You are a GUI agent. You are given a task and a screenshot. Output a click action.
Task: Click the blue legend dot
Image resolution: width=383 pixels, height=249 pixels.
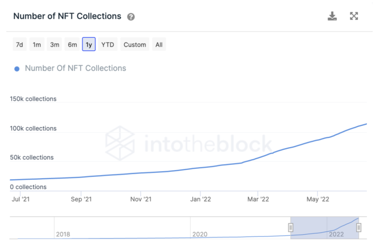coord(17,69)
